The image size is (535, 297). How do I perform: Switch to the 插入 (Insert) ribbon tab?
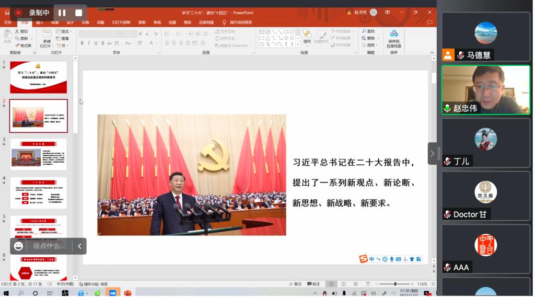pos(40,22)
